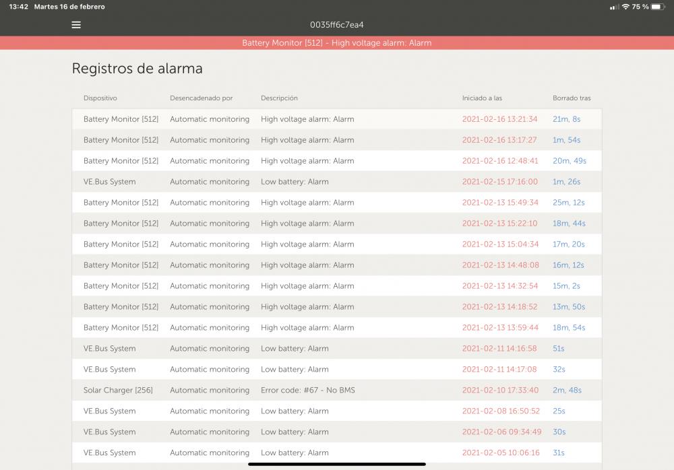Click the cleared-after value 51s
This screenshot has width=674, height=470.
point(558,348)
